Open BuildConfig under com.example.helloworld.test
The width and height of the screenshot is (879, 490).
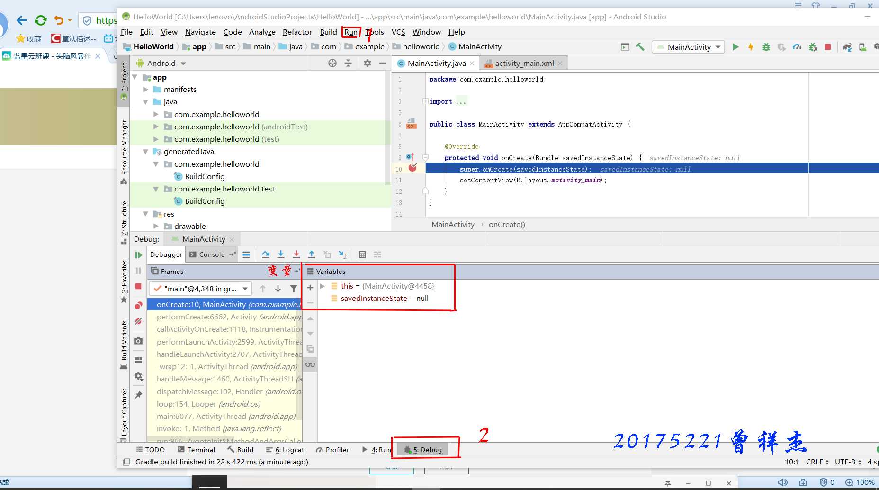pyautogui.click(x=205, y=201)
